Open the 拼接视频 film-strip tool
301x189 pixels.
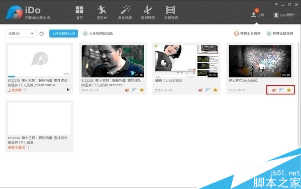click(171, 13)
